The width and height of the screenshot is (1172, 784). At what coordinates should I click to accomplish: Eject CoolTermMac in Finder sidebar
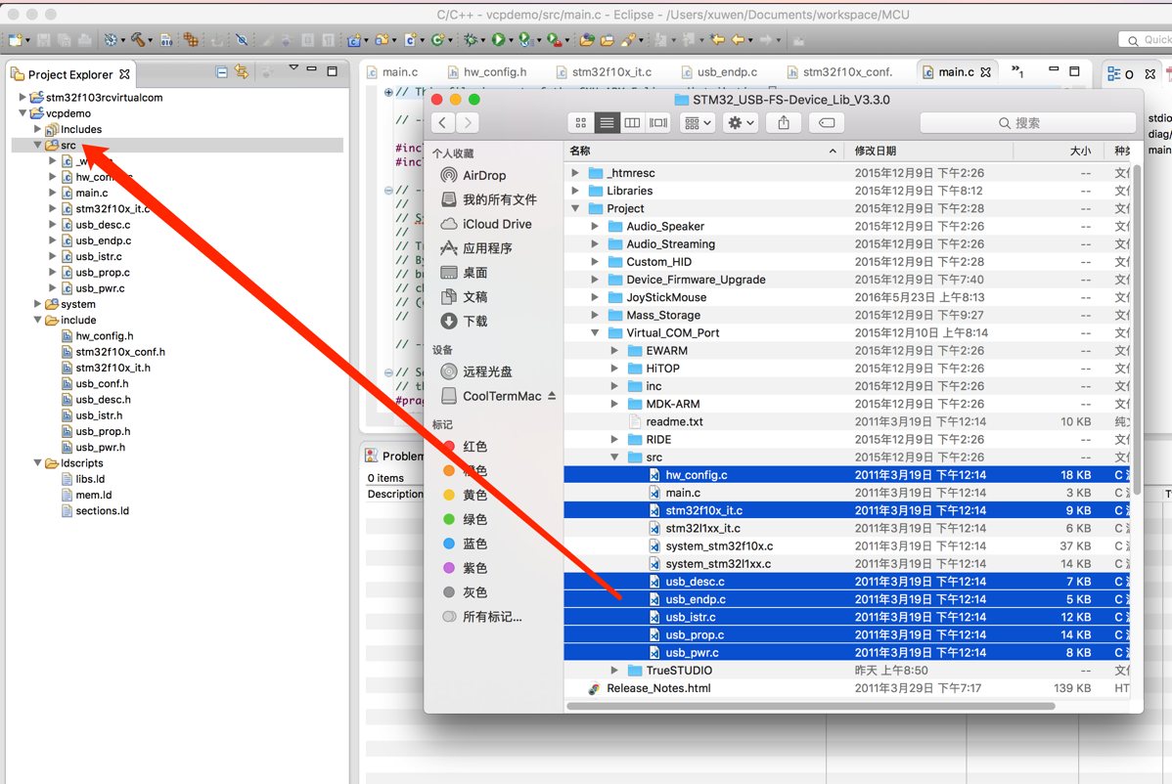(x=552, y=396)
